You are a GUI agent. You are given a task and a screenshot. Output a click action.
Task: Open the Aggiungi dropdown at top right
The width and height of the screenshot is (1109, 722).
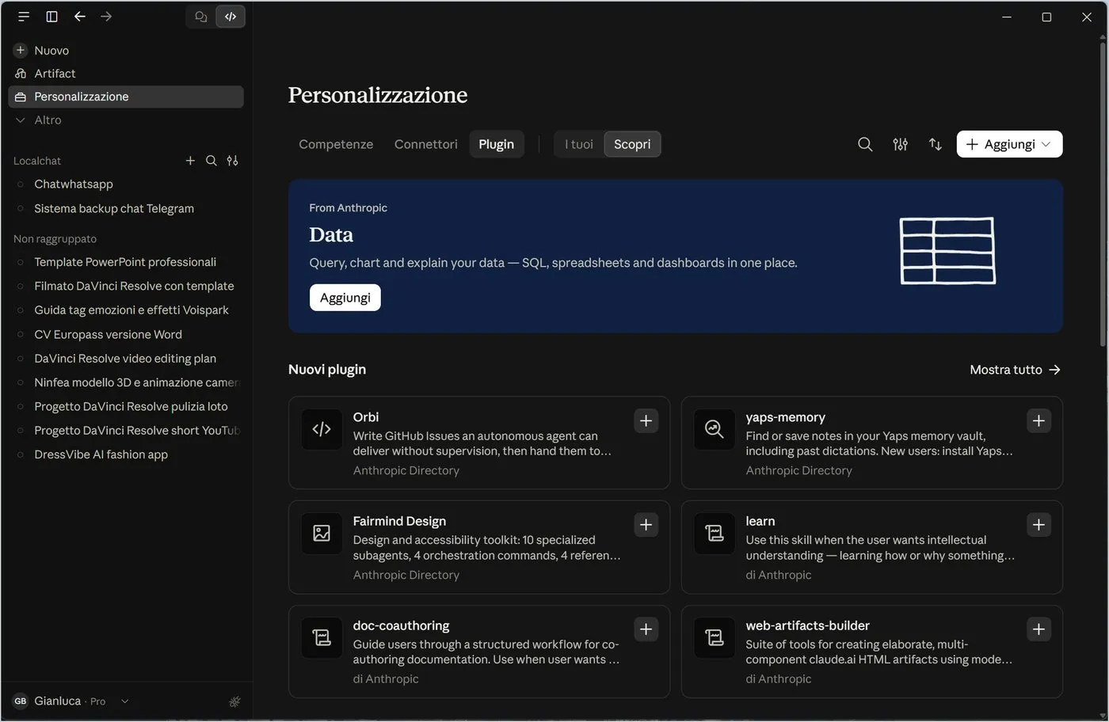pos(1009,144)
